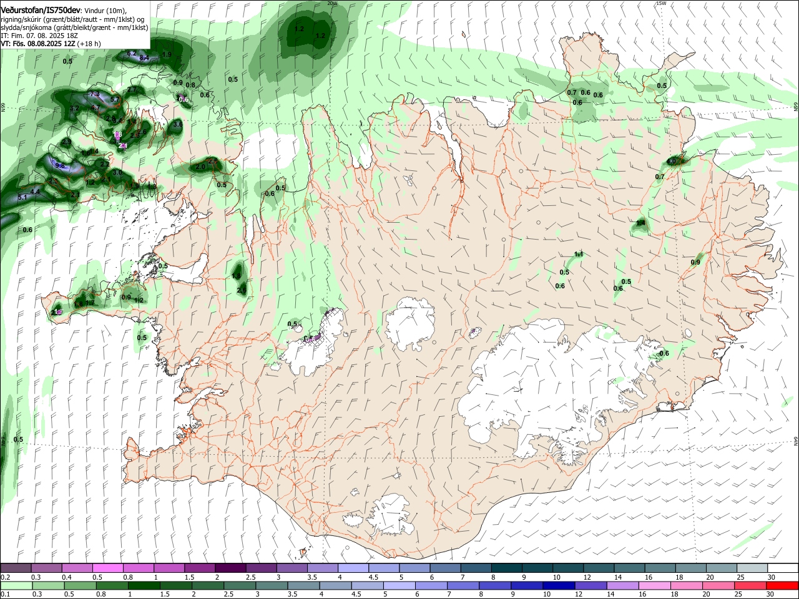Click the dark teal swatch after 8 in snow legend
The width and height of the screenshot is (799, 599).
(506, 568)
